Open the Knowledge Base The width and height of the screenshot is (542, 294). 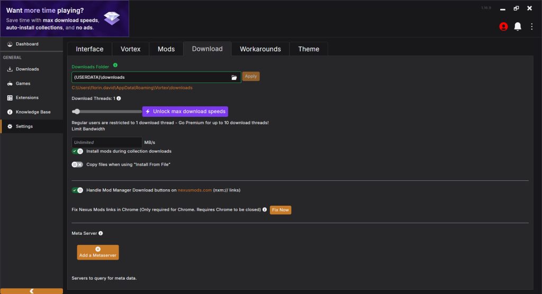tap(31, 112)
